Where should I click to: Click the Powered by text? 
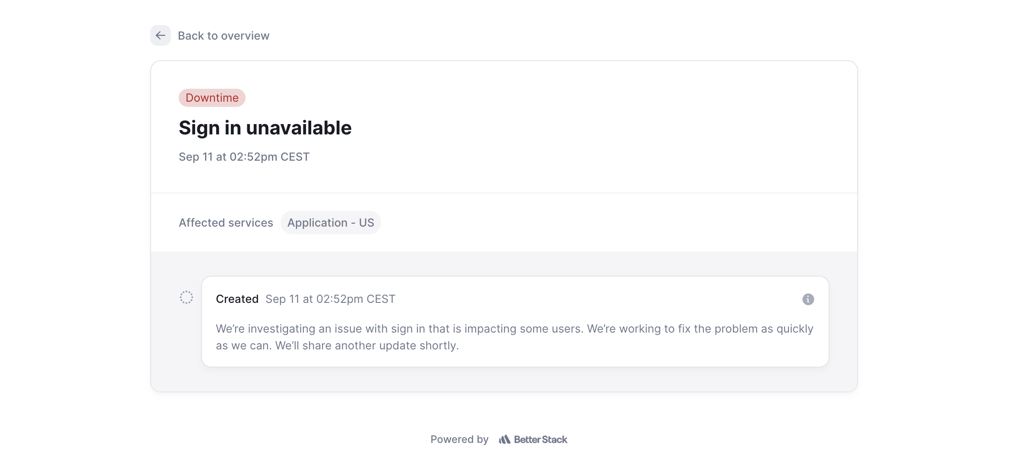pyautogui.click(x=459, y=439)
